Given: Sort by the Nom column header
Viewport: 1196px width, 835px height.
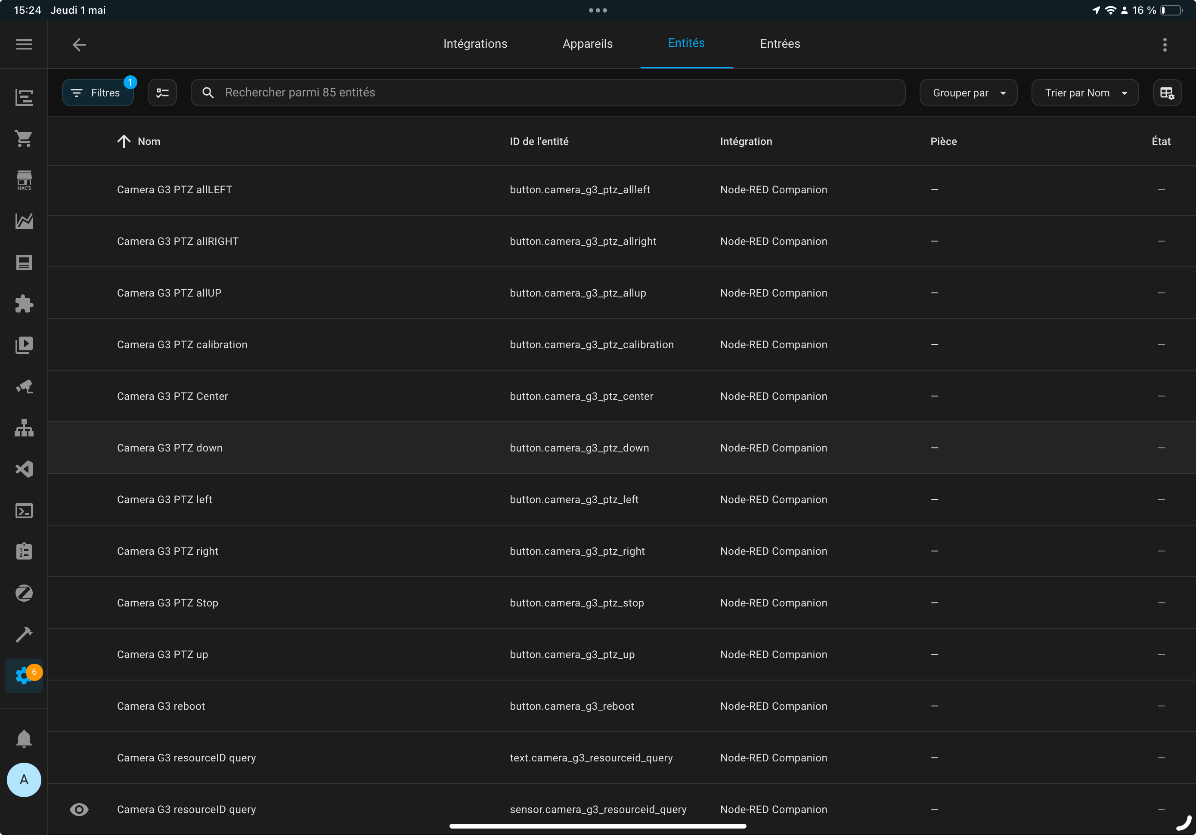Looking at the screenshot, I should (x=149, y=141).
